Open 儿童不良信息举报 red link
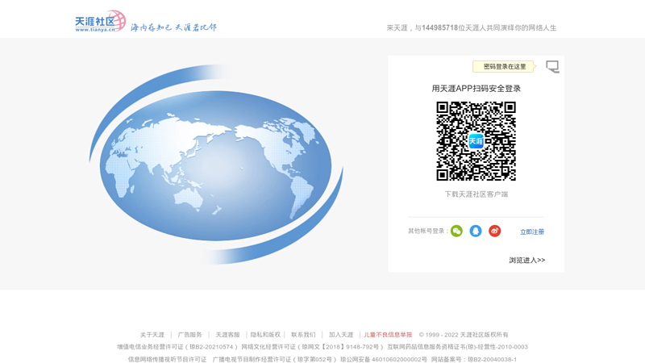 pyautogui.click(x=388, y=335)
